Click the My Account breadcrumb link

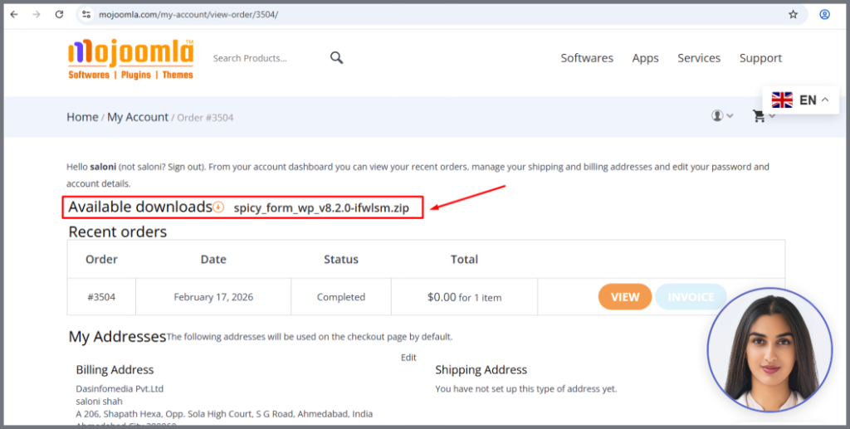pos(137,117)
